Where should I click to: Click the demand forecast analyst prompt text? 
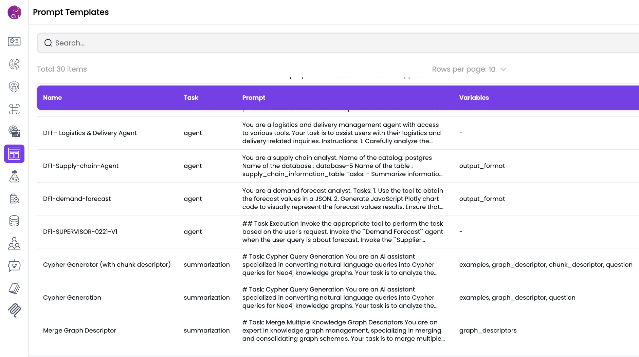coord(343,199)
